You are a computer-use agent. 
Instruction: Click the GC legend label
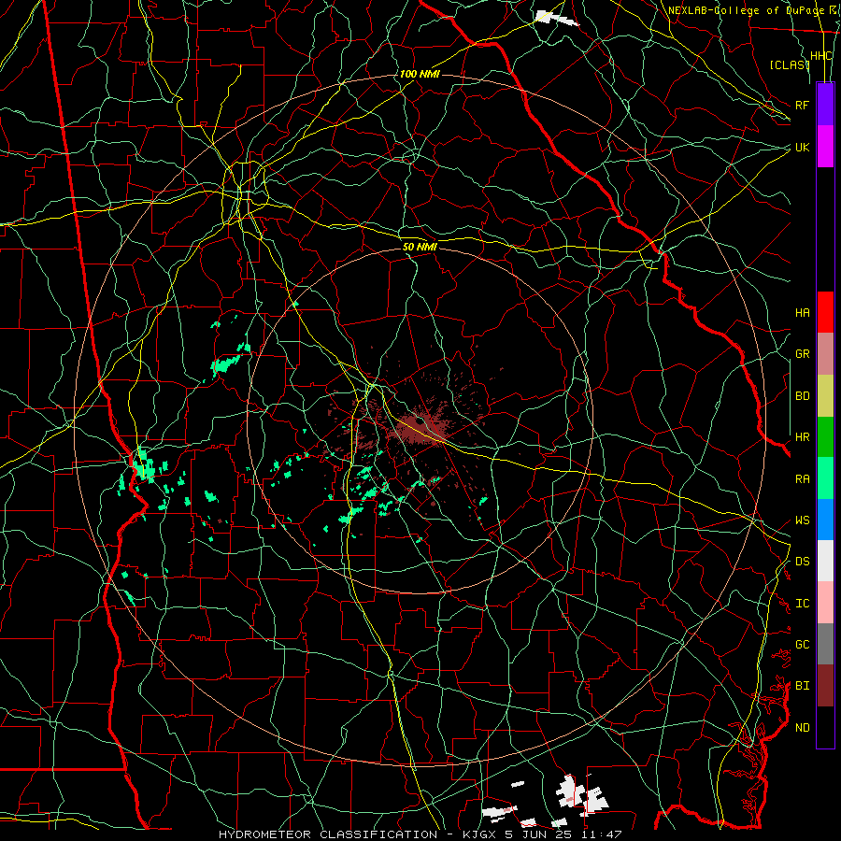tap(803, 645)
